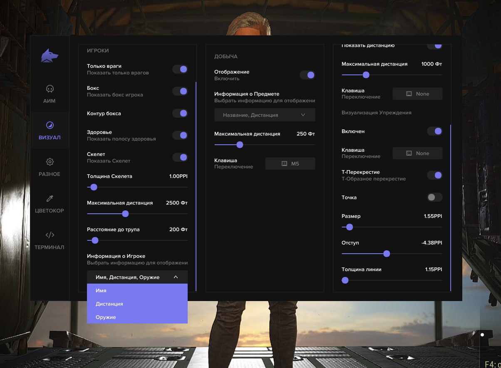501x368 pixels.
Task: Disable the Только враги toggle
Action: coord(180,69)
